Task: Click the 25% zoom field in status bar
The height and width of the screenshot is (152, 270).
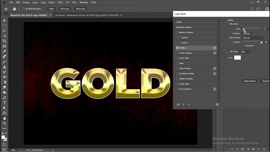Action: point(13,150)
